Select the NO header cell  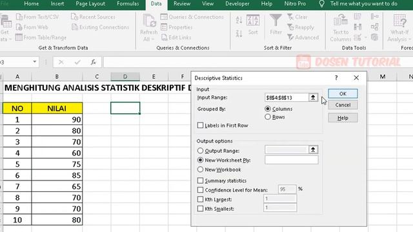17,108
